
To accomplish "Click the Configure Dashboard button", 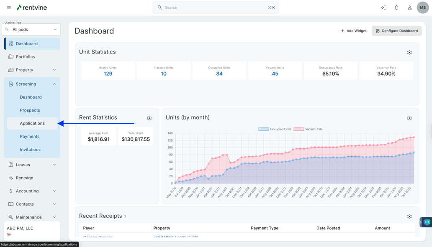I will 396,31.
